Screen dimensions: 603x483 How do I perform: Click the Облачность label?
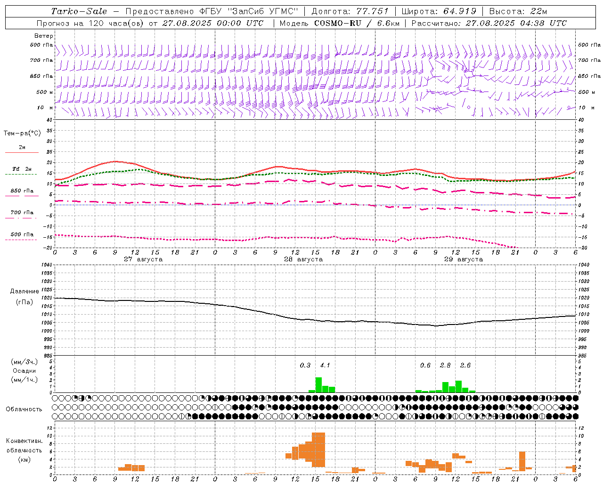(x=24, y=409)
